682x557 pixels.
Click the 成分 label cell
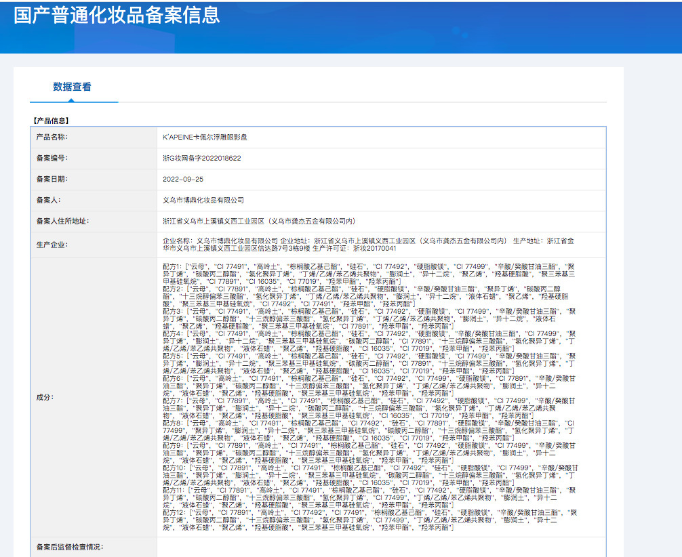click(x=94, y=397)
